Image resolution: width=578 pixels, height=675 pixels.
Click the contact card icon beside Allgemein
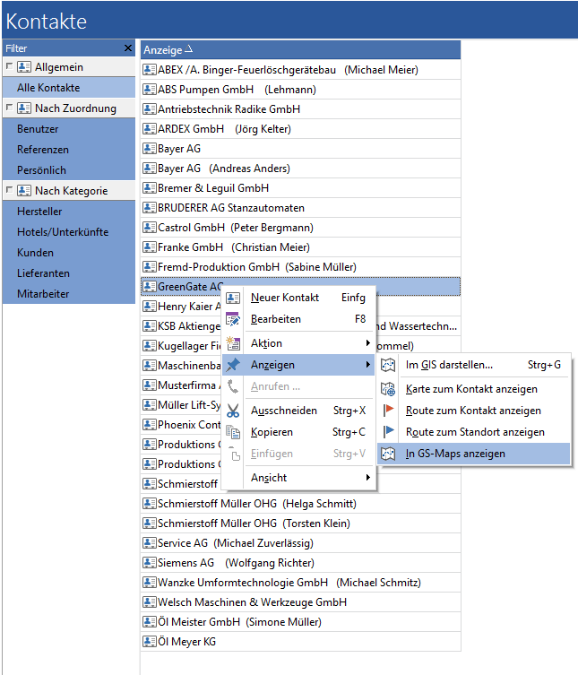tap(24, 67)
